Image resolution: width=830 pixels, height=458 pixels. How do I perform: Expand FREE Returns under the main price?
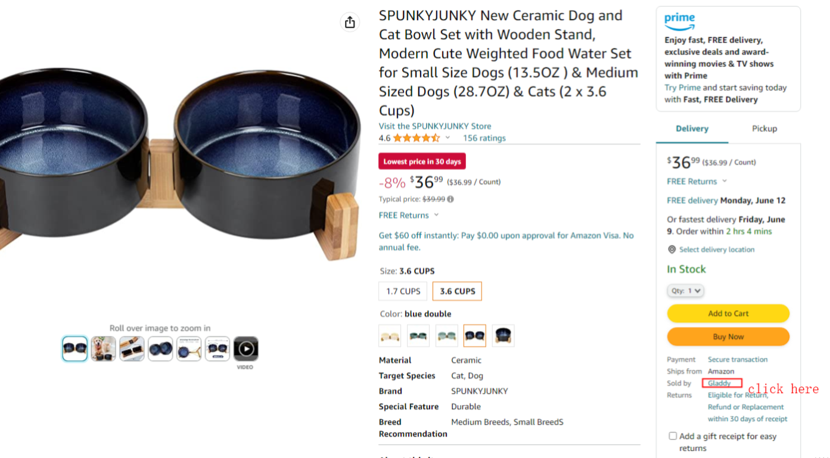click(436, 215)
